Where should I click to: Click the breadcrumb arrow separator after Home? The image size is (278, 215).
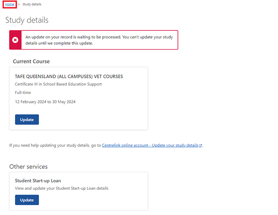[19, 4]
